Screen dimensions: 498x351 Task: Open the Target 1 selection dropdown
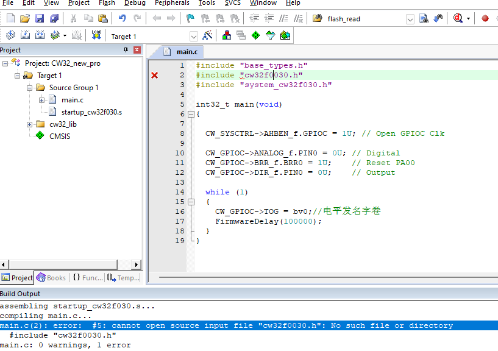[x=194, y=37]
